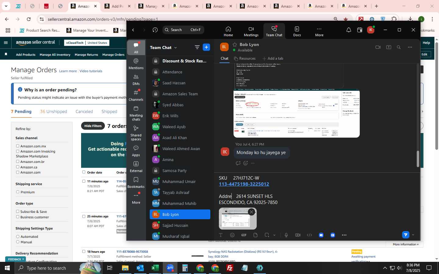Image resolution: width=439 pixels, height=274 pixels.
Task: Remove attached screenshot from composer
Action: point(252,212)
